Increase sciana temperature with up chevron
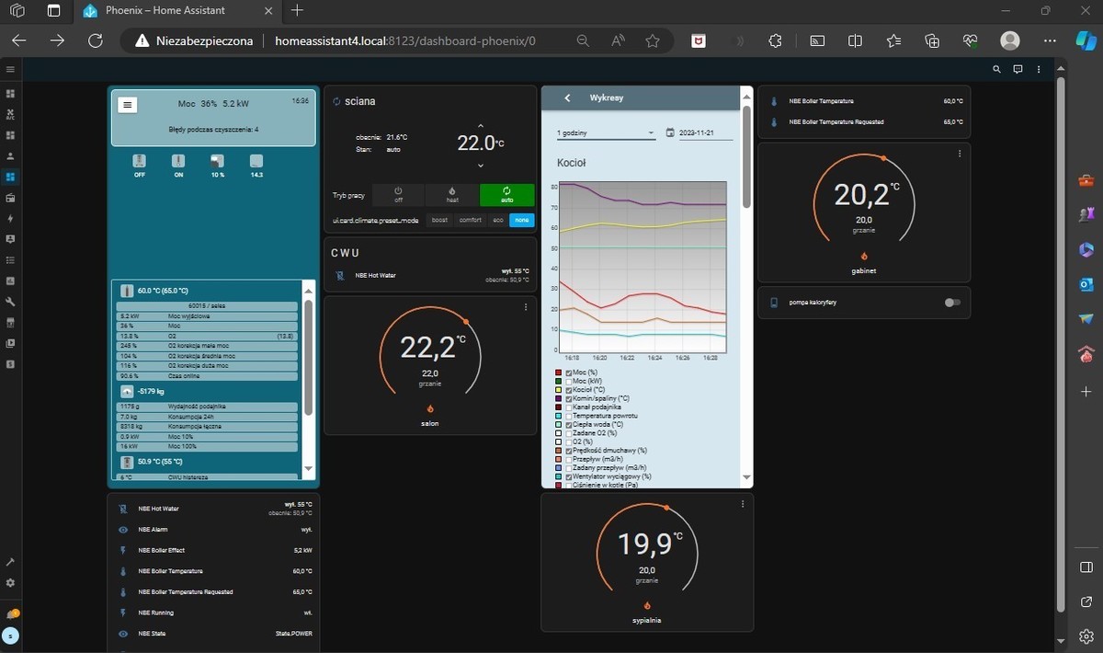The image size is (1103, 653). tap(480, 126)
